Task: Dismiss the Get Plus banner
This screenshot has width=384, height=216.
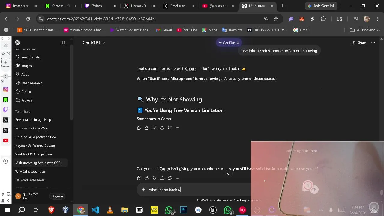Action: point(238,43)
